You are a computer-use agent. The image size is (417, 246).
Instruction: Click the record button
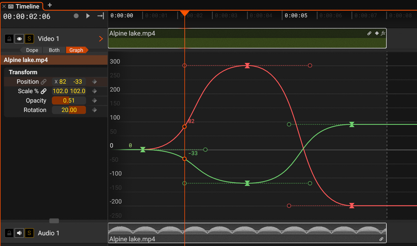[76, 16]
